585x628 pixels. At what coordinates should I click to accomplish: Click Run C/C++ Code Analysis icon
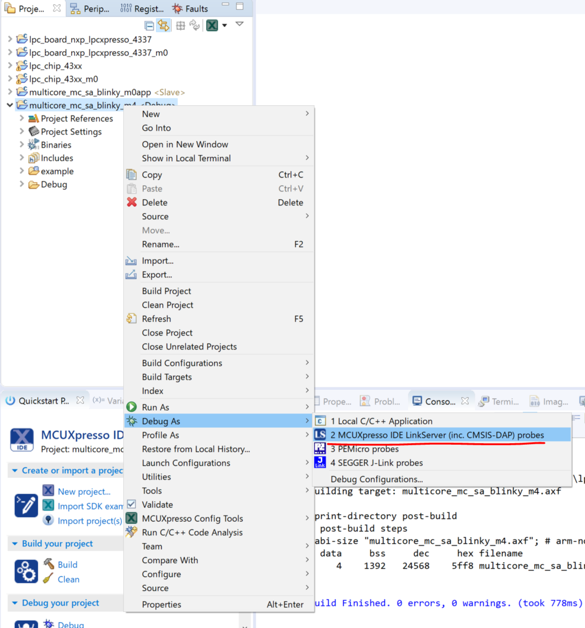click(131, 532)
